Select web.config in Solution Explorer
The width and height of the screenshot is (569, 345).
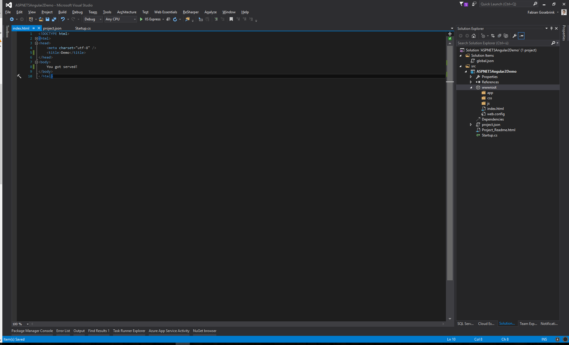point(496,114)
